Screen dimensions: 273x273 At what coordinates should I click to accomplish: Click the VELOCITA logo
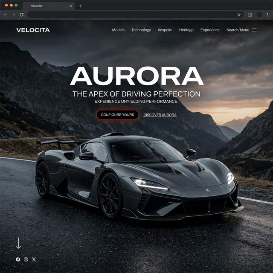pyautogui.click(x=33, y=30)
